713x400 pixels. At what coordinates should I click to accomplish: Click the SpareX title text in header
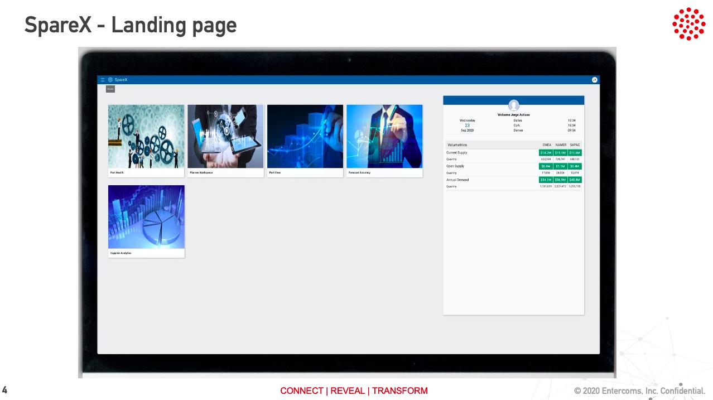(x=121, y=80)
